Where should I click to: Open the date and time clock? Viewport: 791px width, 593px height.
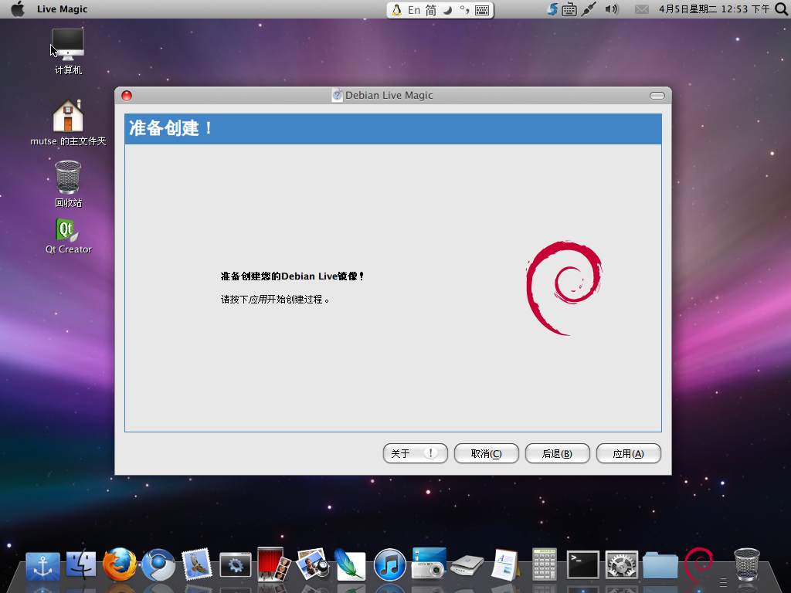pyautogui.click(x=715, y=9)
